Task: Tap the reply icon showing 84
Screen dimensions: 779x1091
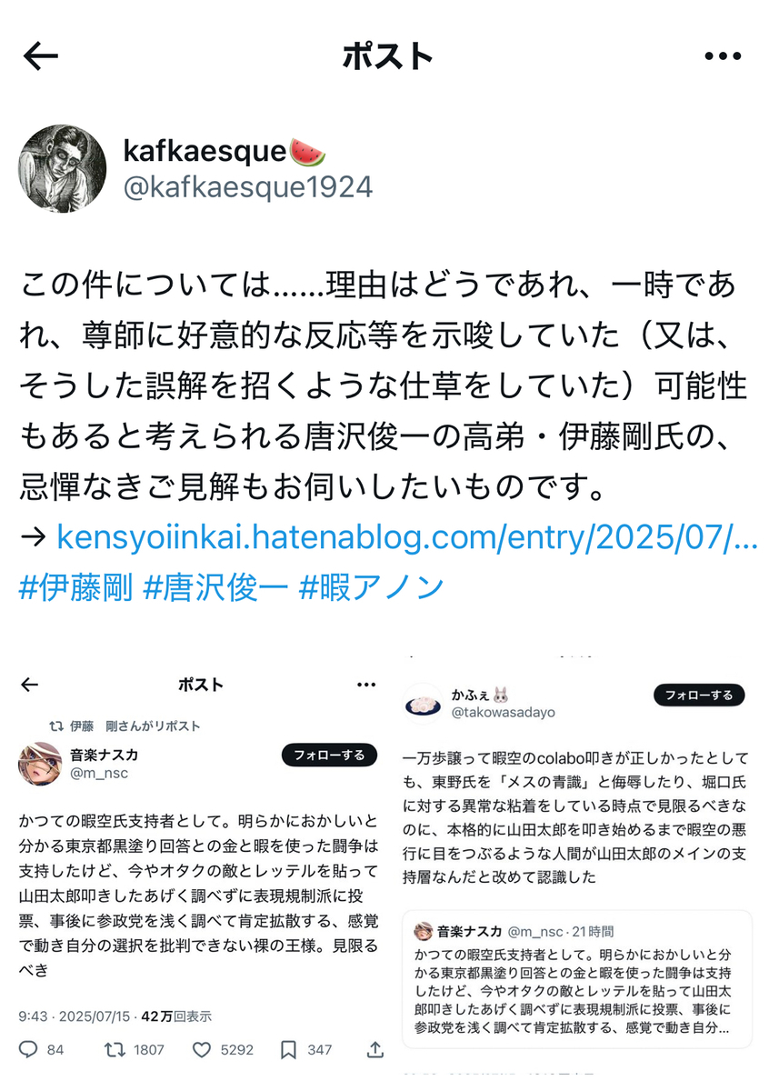Action: click(42, 1049)
